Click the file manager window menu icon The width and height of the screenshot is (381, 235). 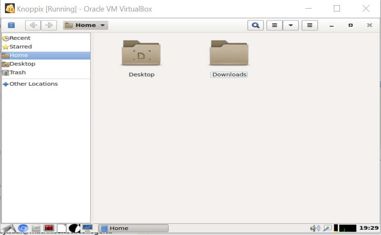(x=11, y=25)
